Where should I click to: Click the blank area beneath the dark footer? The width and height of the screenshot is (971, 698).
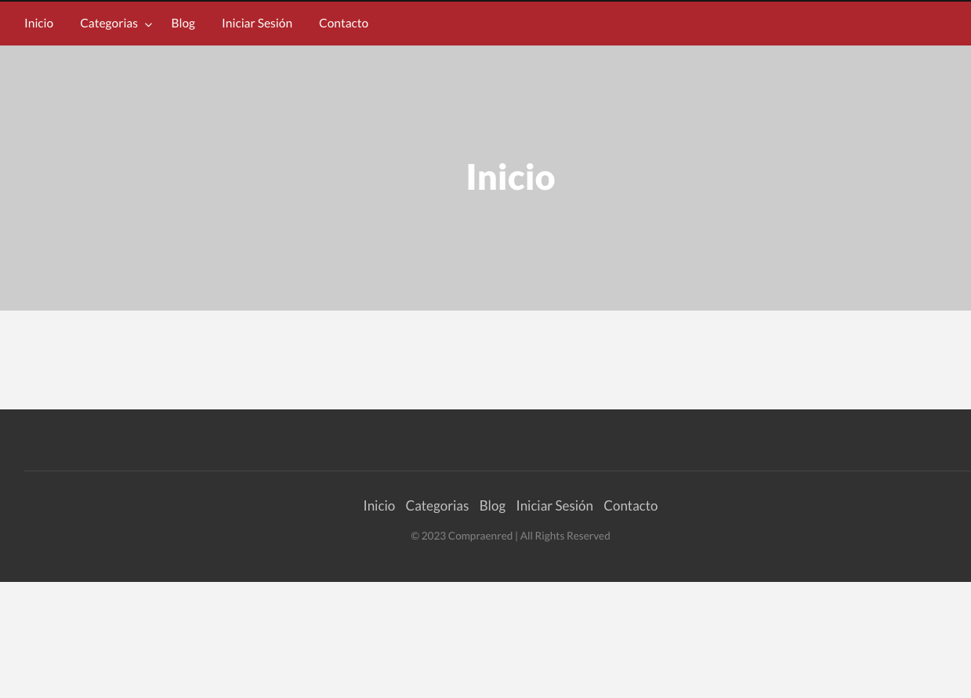coord(486,639)
